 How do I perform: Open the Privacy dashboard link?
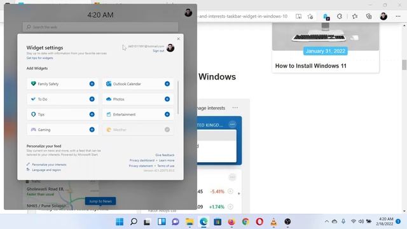[142, 160]
